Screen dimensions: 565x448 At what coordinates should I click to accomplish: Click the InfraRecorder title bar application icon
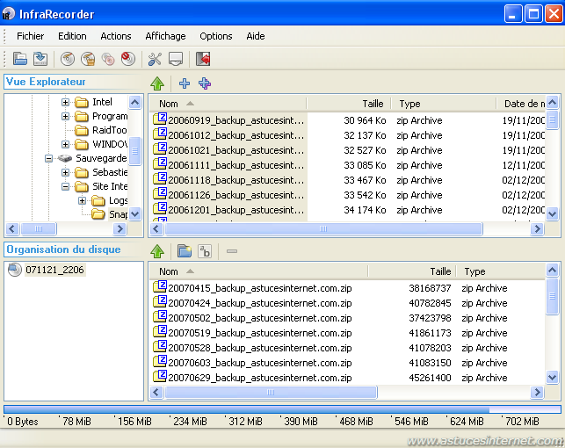pyautogui.click(x=9, y=14)
